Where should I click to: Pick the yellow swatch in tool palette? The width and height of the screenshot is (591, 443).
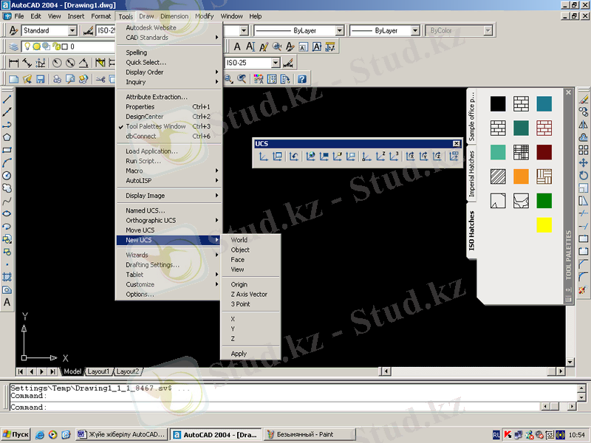click(544, 225)
